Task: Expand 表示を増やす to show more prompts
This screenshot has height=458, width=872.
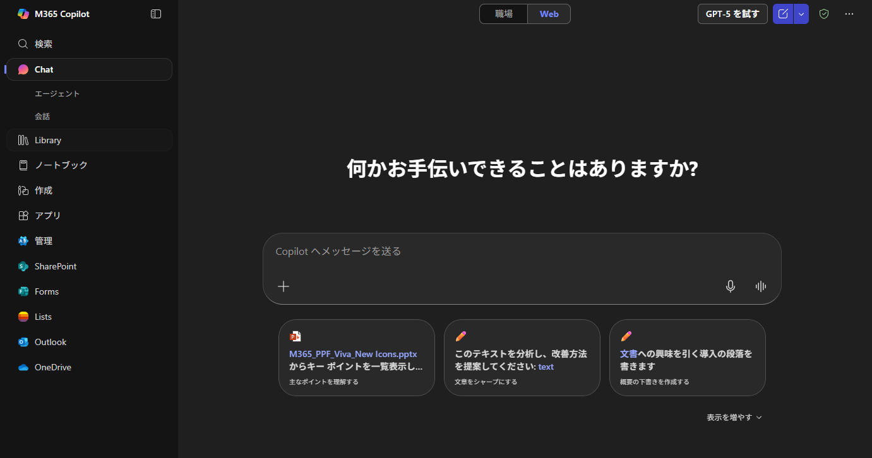Action: (734, 417)
